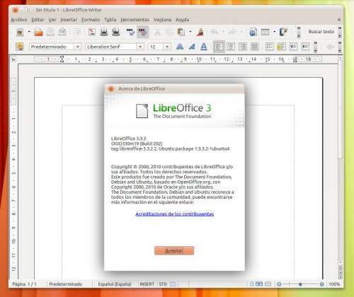Open a file with the Open folder icon
The height and width of the screenshot is (297, 354).
(x=38, y=32)
